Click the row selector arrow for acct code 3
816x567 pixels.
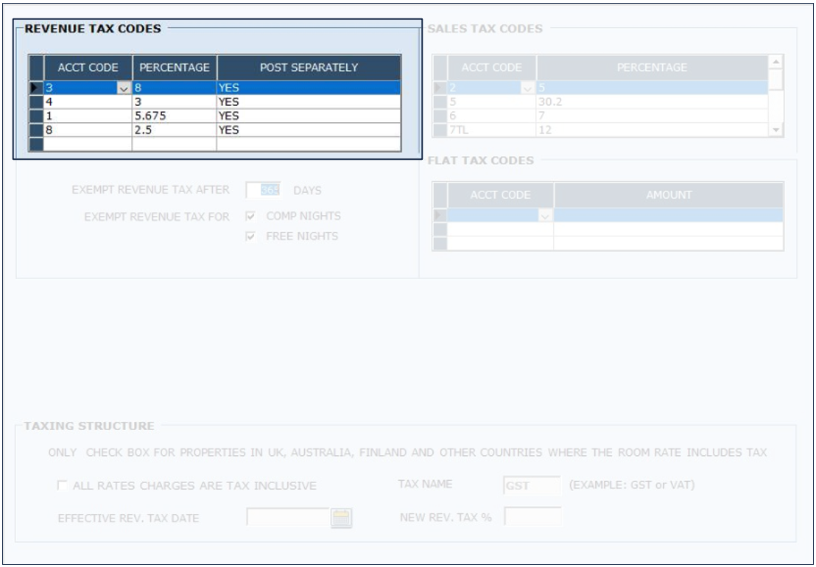tap(36, 88)
